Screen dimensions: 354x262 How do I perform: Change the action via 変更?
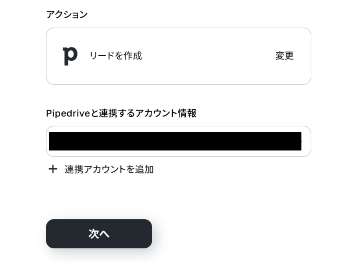pos(284,56)
